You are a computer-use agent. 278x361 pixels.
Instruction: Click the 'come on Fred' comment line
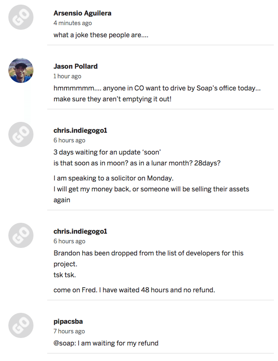(x=134, y=290)
